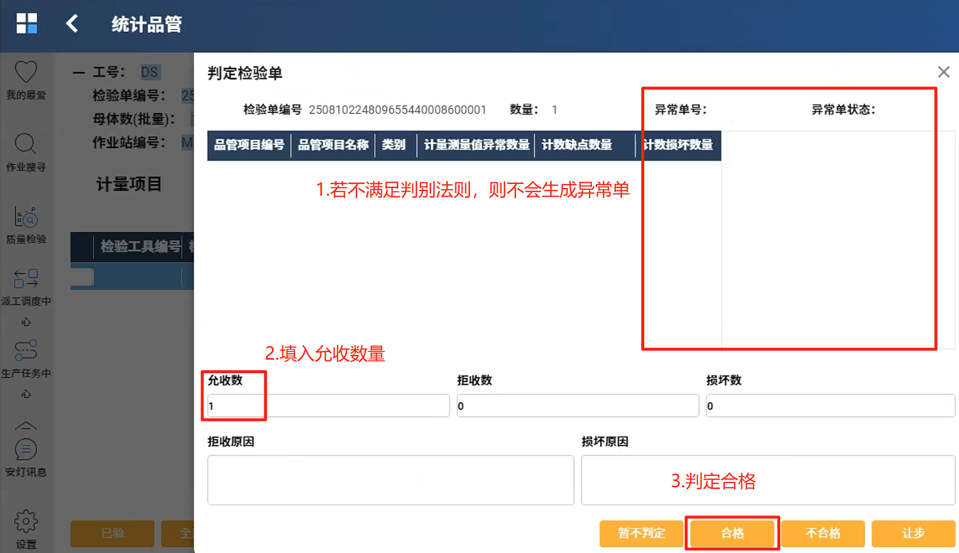Open the 安灯讯息 message icon
This screenshot has width=959, height=553.
pyautogui.click(x=26, y=450)
